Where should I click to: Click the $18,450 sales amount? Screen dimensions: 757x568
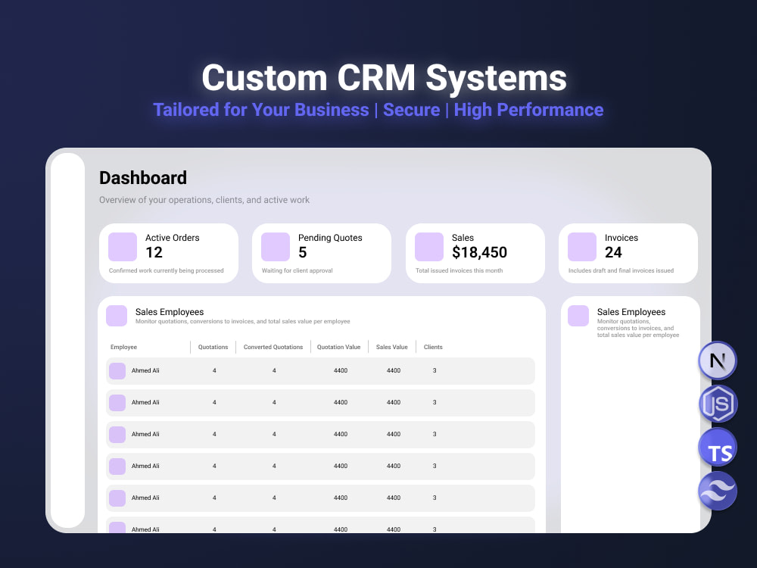coord(479,252)
